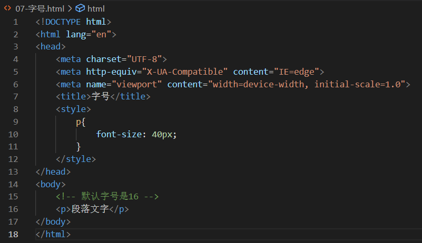Open the 07-字号.html breadcrumb item
The height and width of the screenshot is (243, 422).
(40, 8)
